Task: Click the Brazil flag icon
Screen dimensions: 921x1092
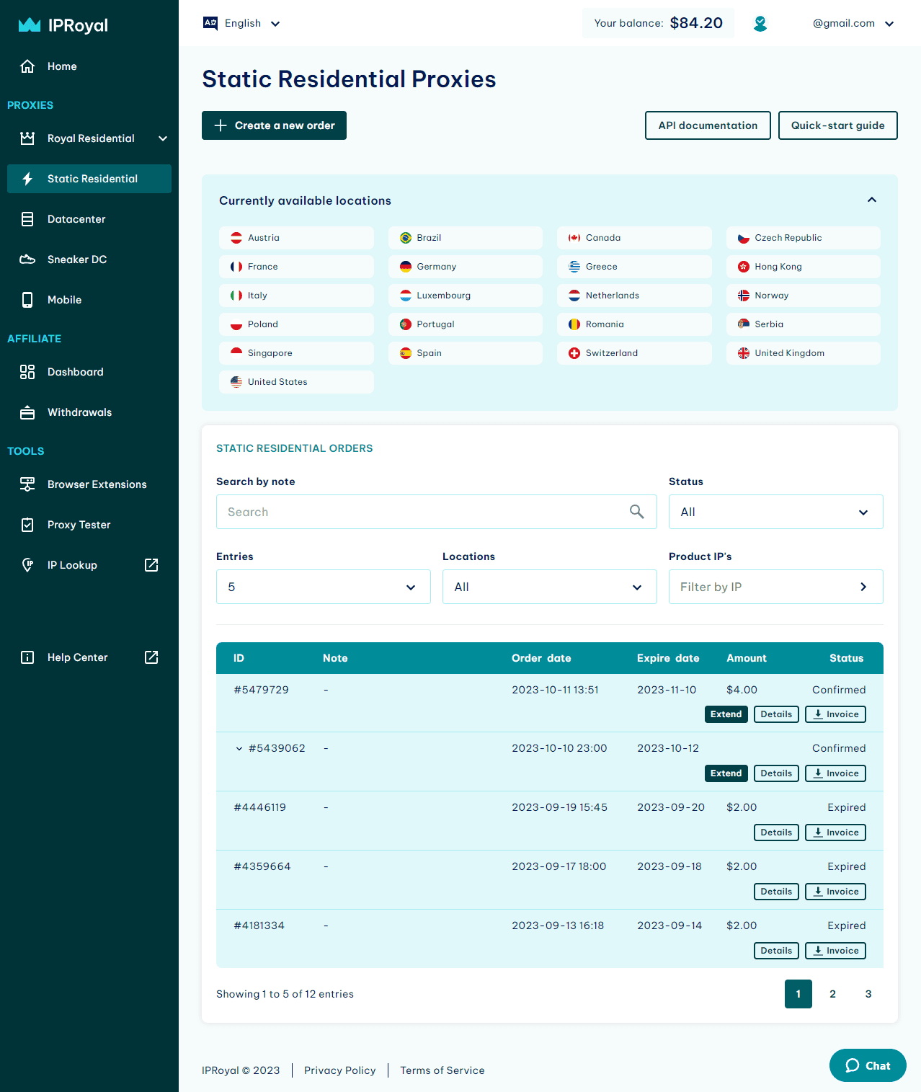Action: pos(406,238)
